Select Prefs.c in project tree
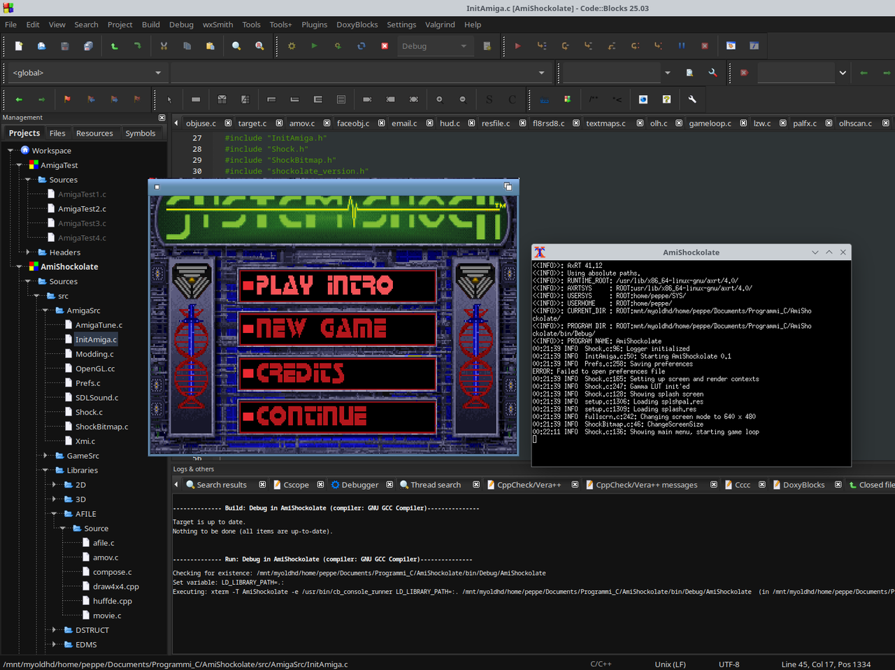Screen dimensions: 895x670 (x=87, y=383)
